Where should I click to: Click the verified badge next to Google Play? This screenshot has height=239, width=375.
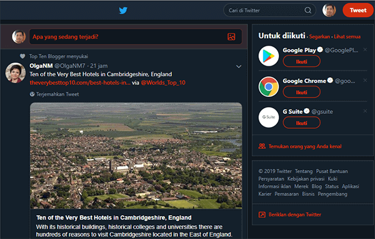(320, 49)
